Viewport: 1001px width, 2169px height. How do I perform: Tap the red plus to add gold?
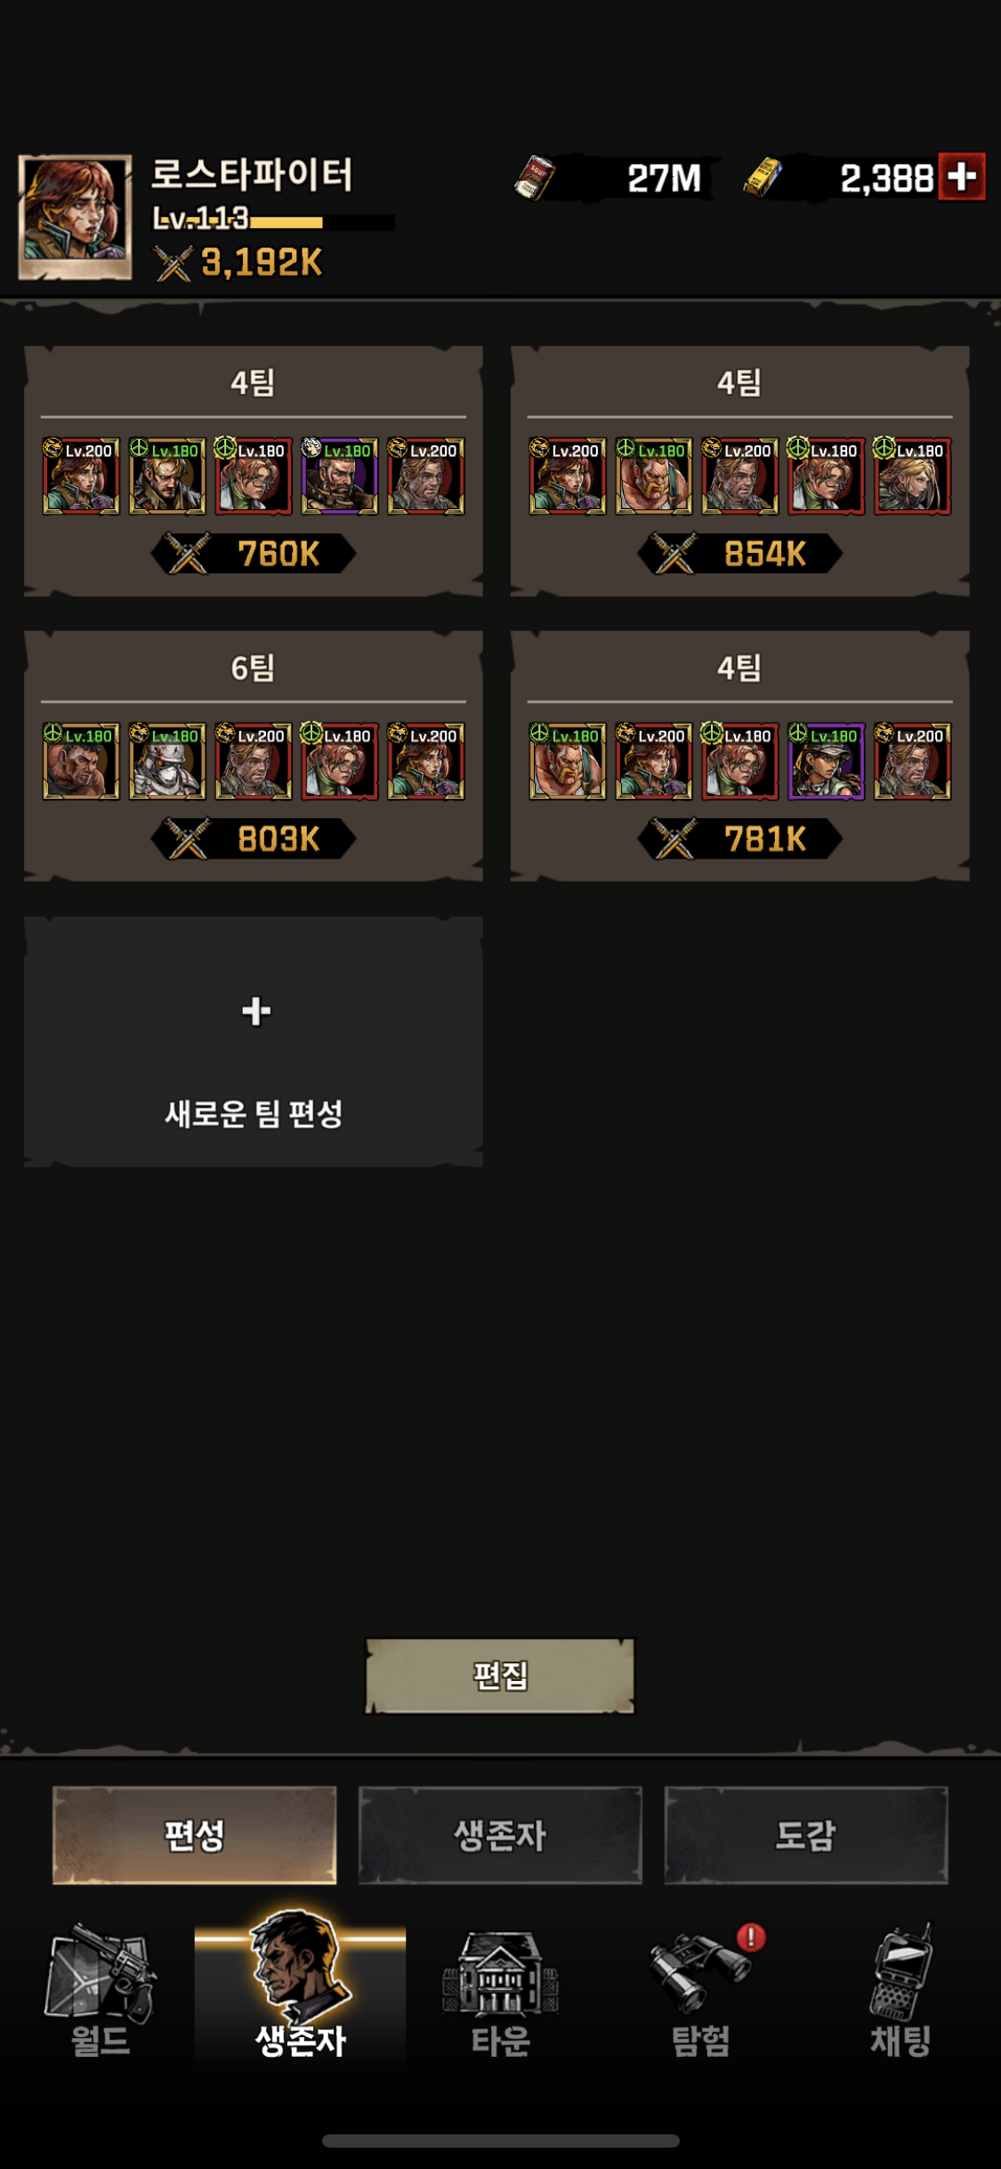962,176
